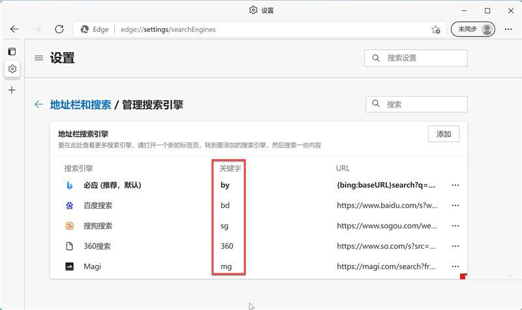This screenshot has height=310, width=522.
Task: Select the 360搜索 entry name
Action: (97, 246)
